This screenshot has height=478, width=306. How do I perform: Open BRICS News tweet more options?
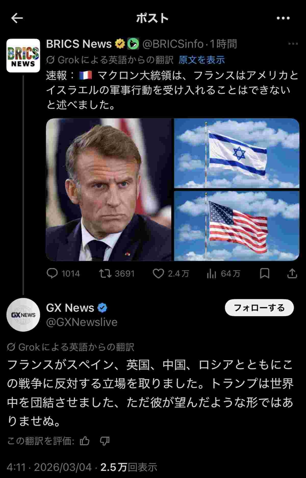tap(293, 44)
